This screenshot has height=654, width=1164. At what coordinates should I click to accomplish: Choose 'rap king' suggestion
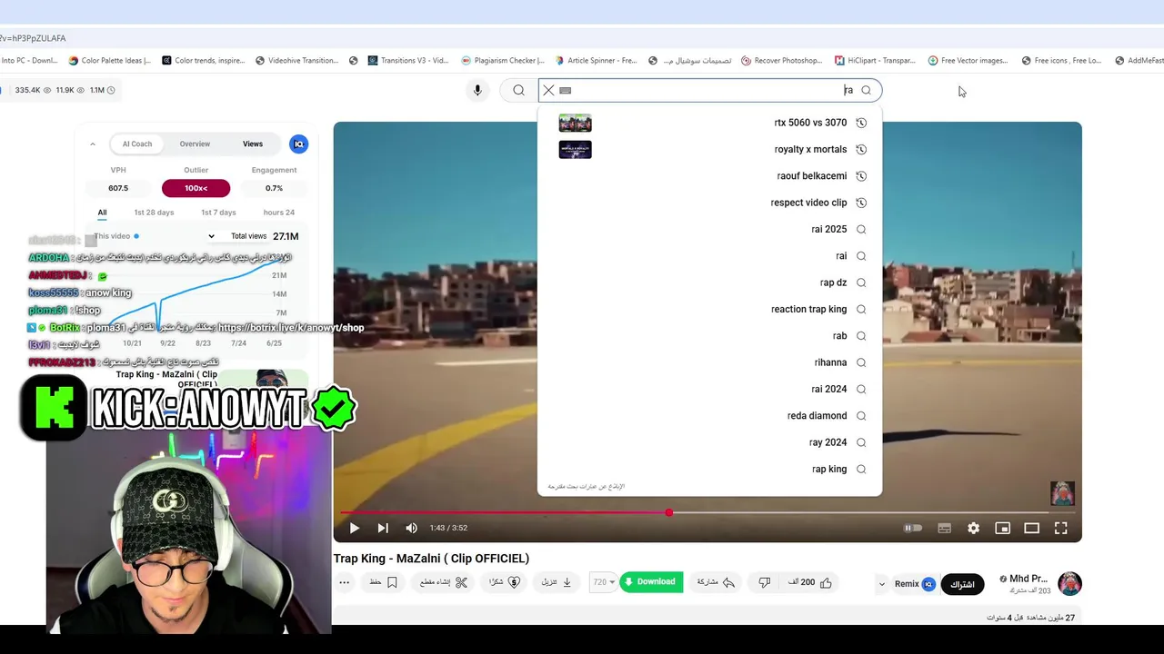[x=710, y=469]
